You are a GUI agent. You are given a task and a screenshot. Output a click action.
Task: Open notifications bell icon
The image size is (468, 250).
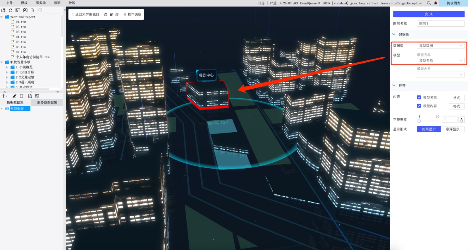point(436,3)
